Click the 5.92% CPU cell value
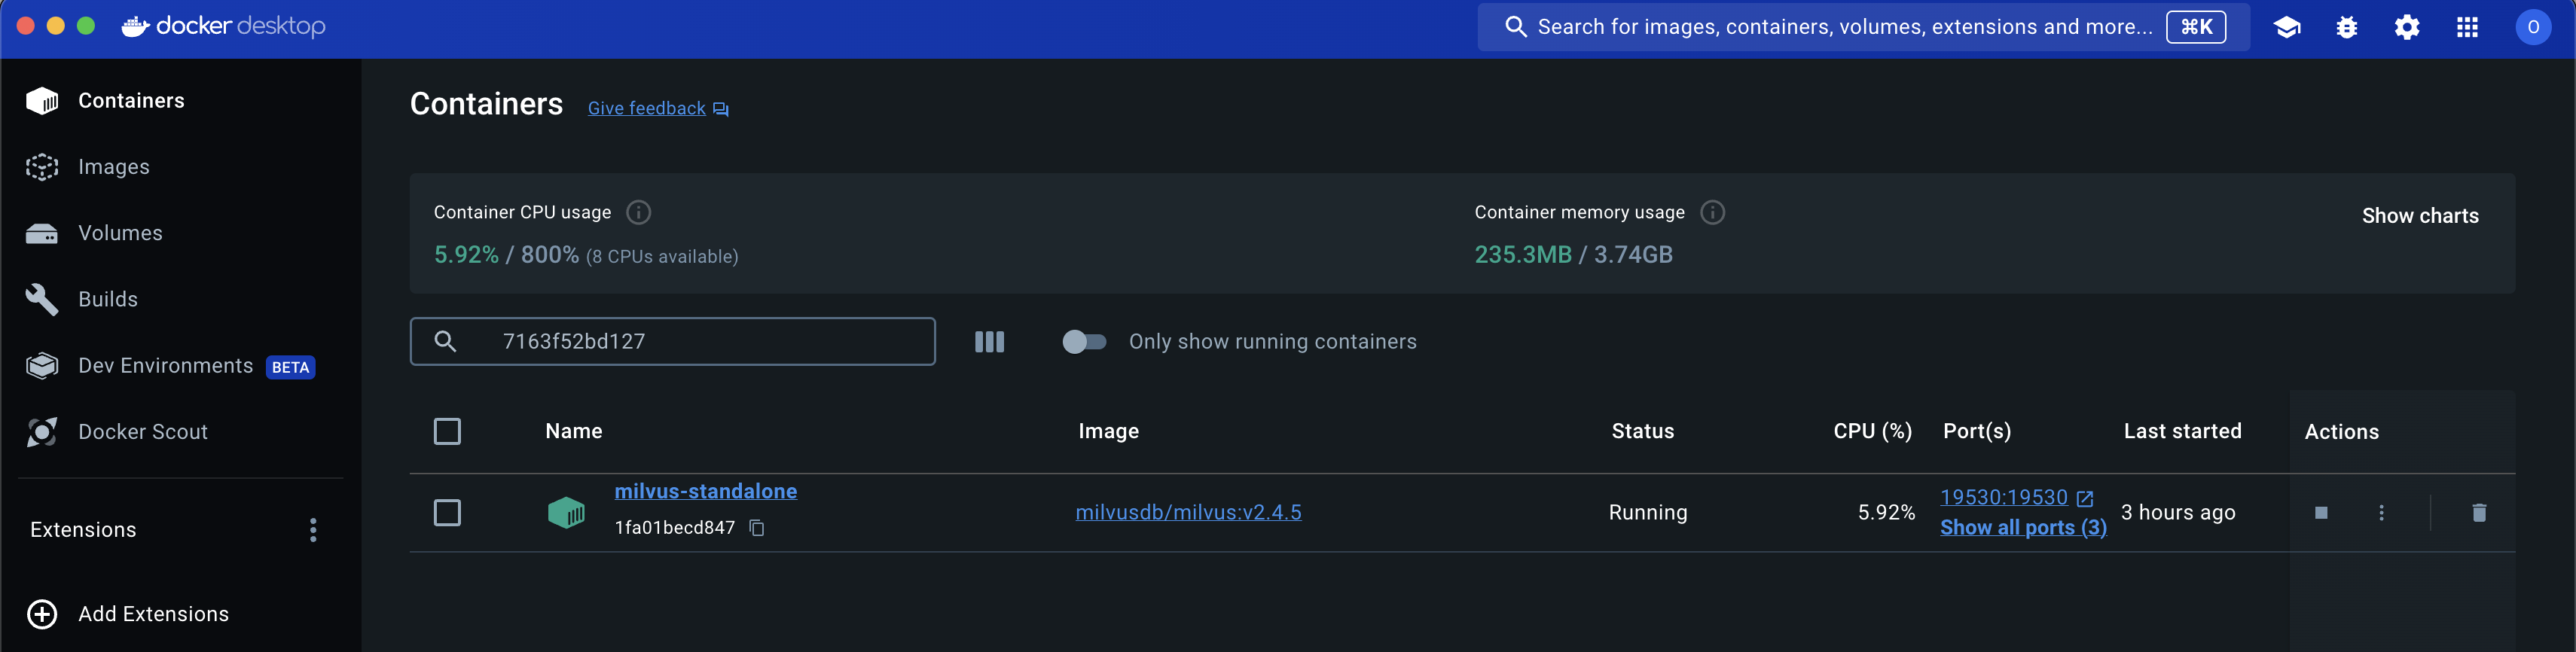The width and height of the screenshot is (2576, 652). (x=1886, y=512)
